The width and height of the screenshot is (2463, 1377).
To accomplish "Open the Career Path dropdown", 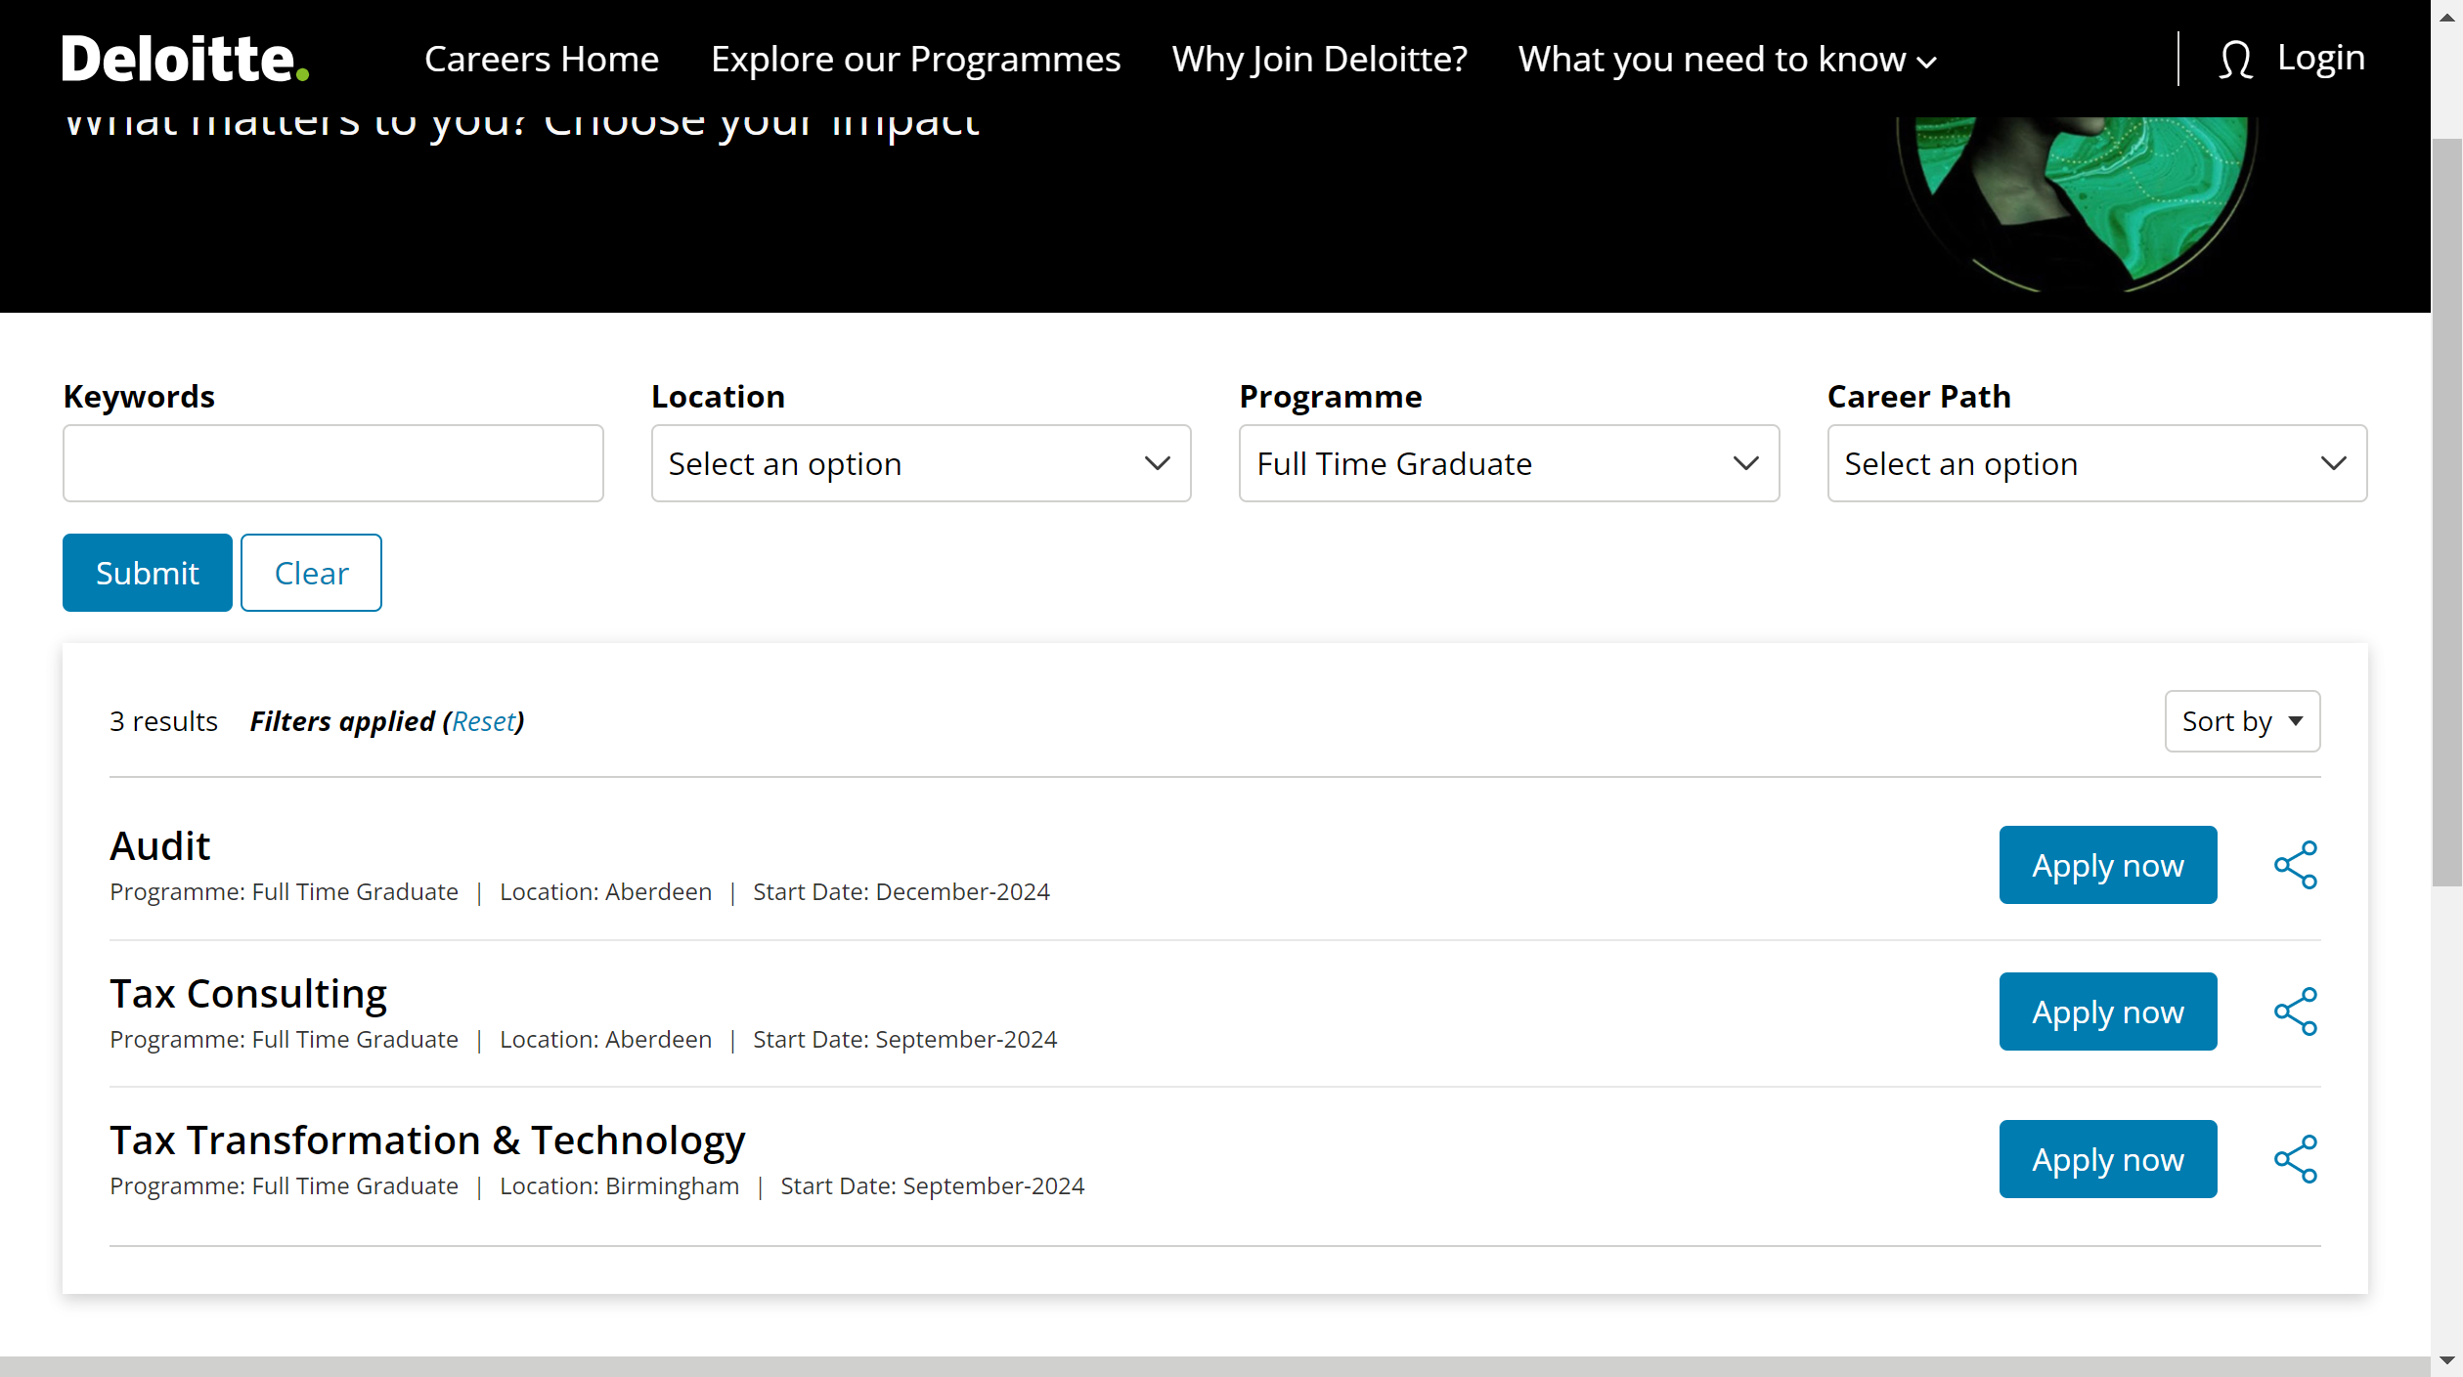I will tap(2097, 463).
